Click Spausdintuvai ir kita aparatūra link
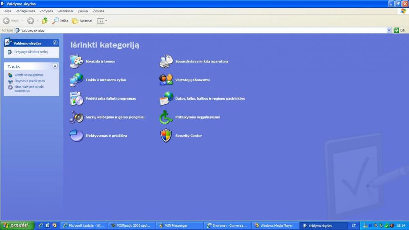 pos(202,61)
